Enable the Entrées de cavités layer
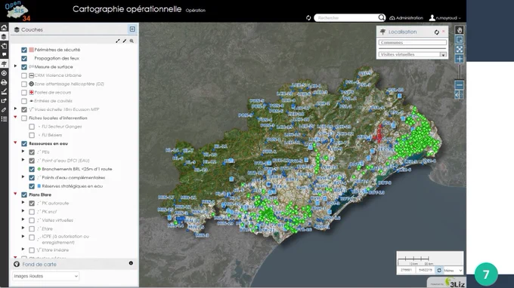Viewport: 514px width, 288px height. 24,101
